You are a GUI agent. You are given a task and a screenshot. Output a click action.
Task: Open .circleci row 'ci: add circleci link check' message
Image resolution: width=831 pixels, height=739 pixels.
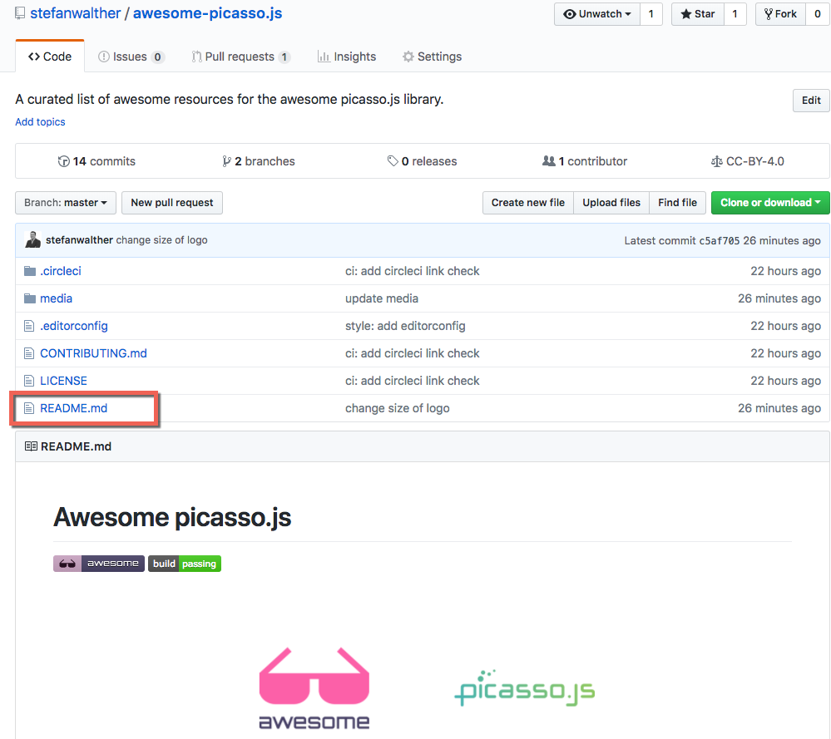(413, 271)
